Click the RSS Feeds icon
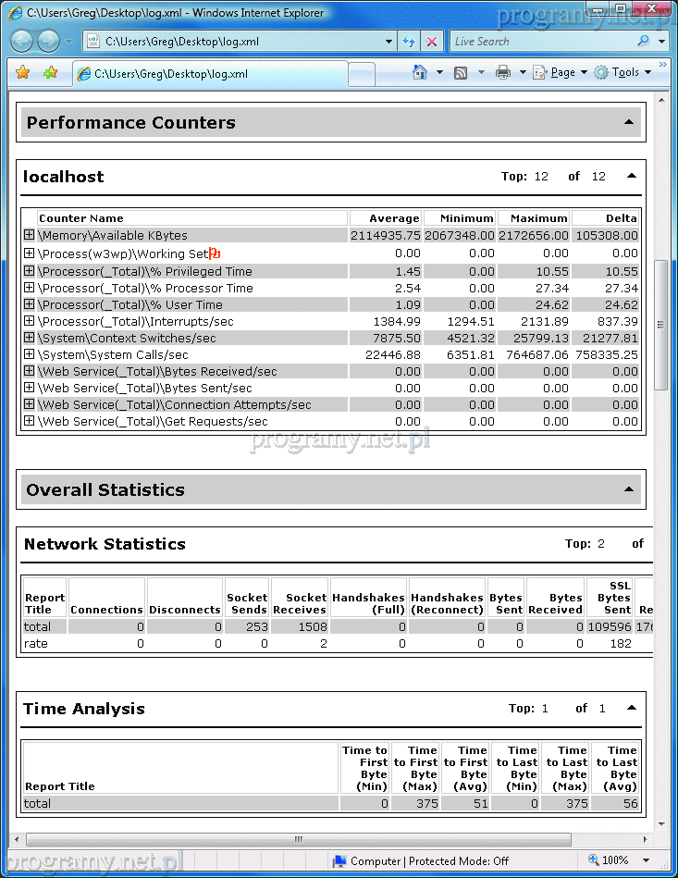This screenshot has height=878, width=678. tap(461, 72)
